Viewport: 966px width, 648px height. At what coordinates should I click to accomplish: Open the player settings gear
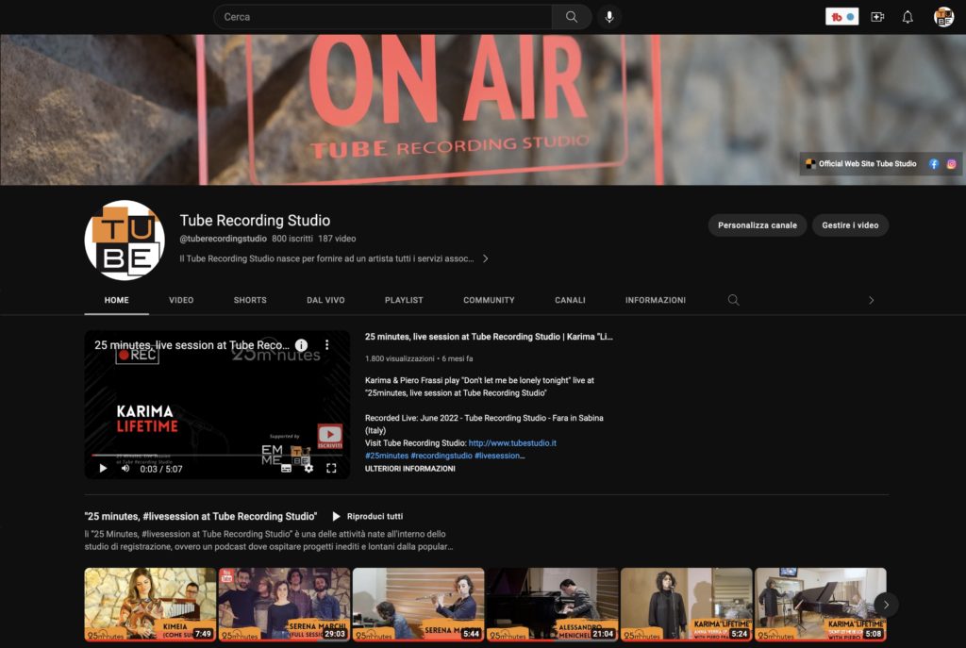pos(308,469)
